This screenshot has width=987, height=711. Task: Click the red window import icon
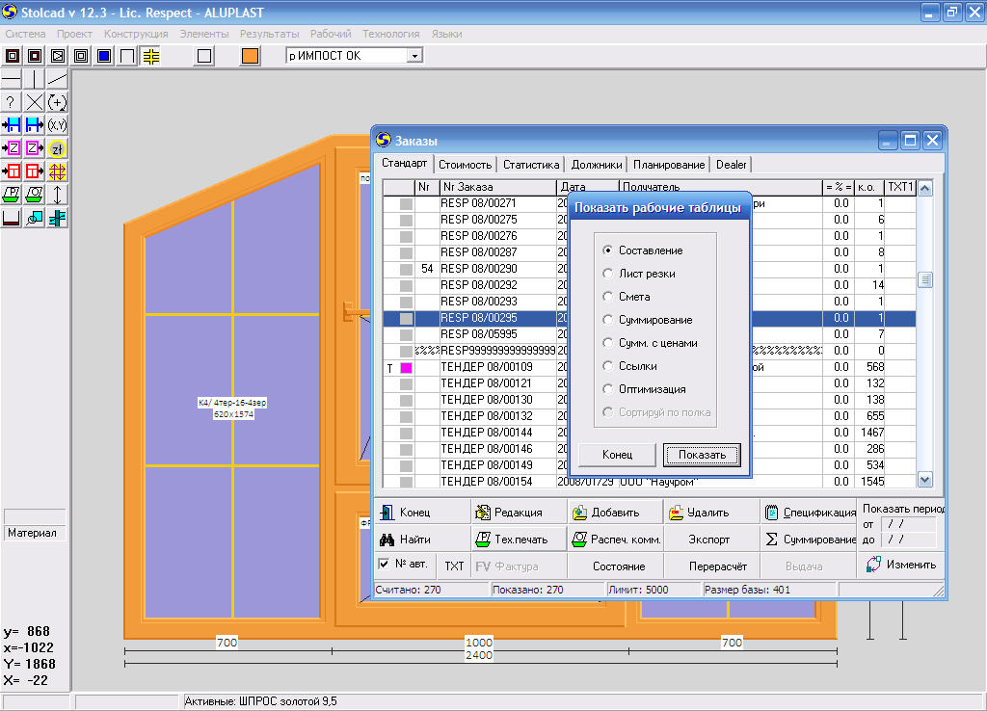coord(12,171)
